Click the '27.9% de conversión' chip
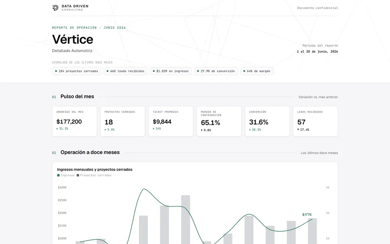 (216, 71)
